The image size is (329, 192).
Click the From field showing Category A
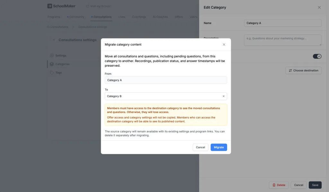pyautogui.click(x=166, y=80)
